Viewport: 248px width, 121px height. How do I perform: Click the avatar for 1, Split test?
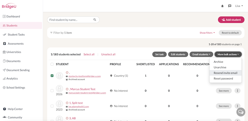[x=59, y=104]
